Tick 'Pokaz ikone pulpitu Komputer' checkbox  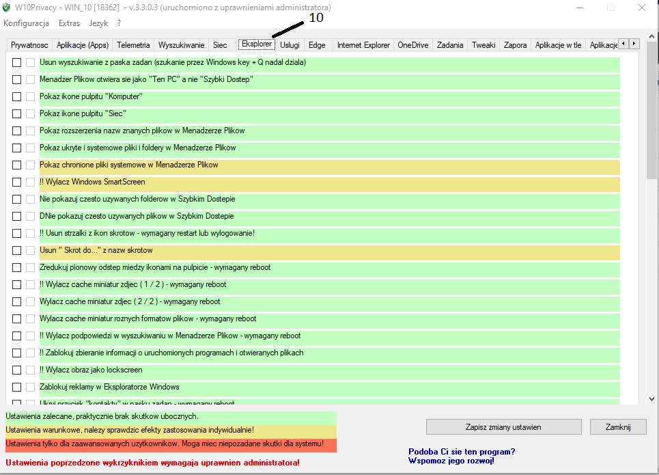tap(16, 97)
